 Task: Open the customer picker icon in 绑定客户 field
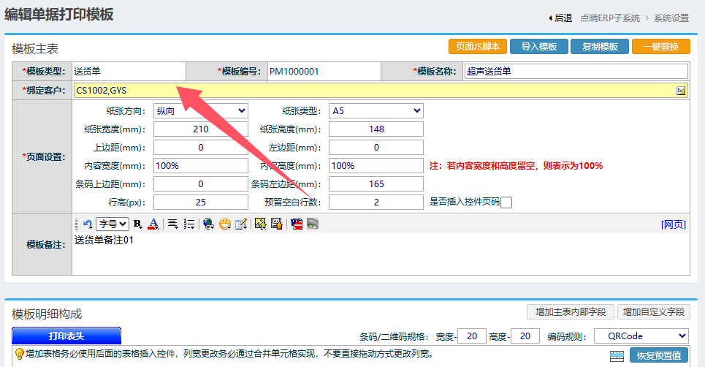[x=681, y=91]
